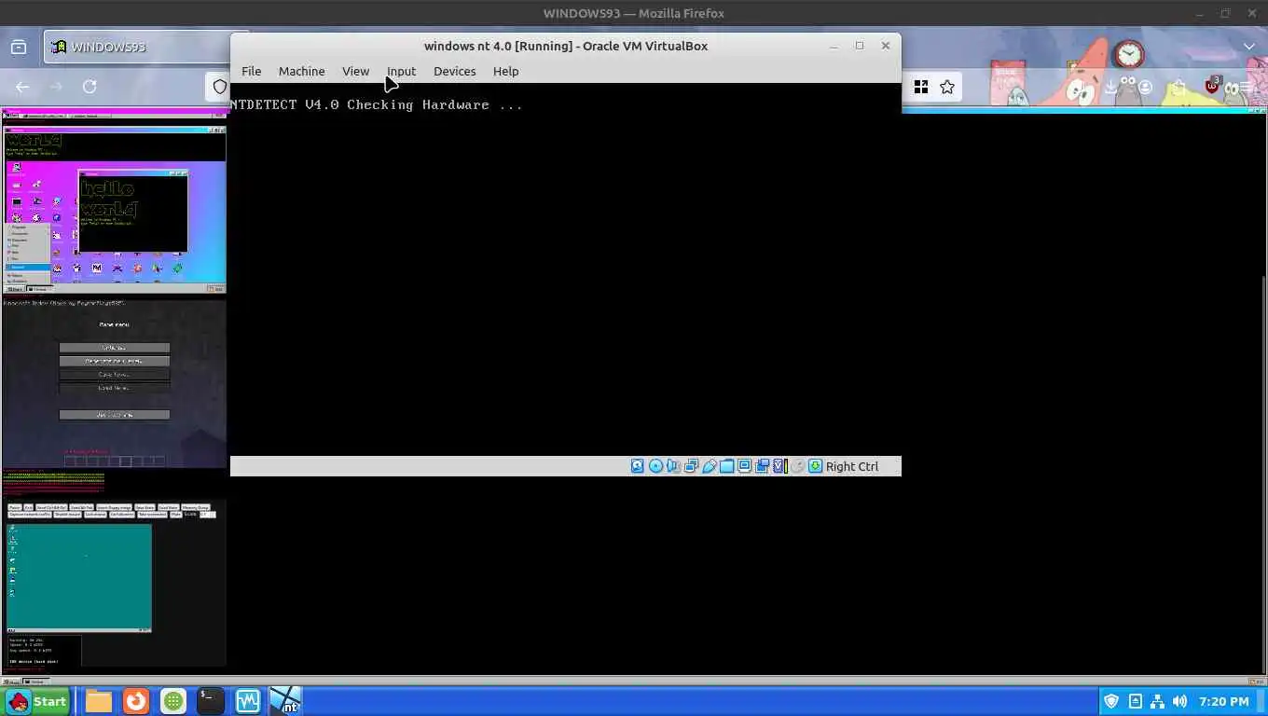
Task: Open the VirtualBox Manager taskbar icon
Action: [248, 701]
